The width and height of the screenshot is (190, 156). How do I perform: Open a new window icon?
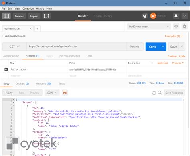tap(46, 16)
